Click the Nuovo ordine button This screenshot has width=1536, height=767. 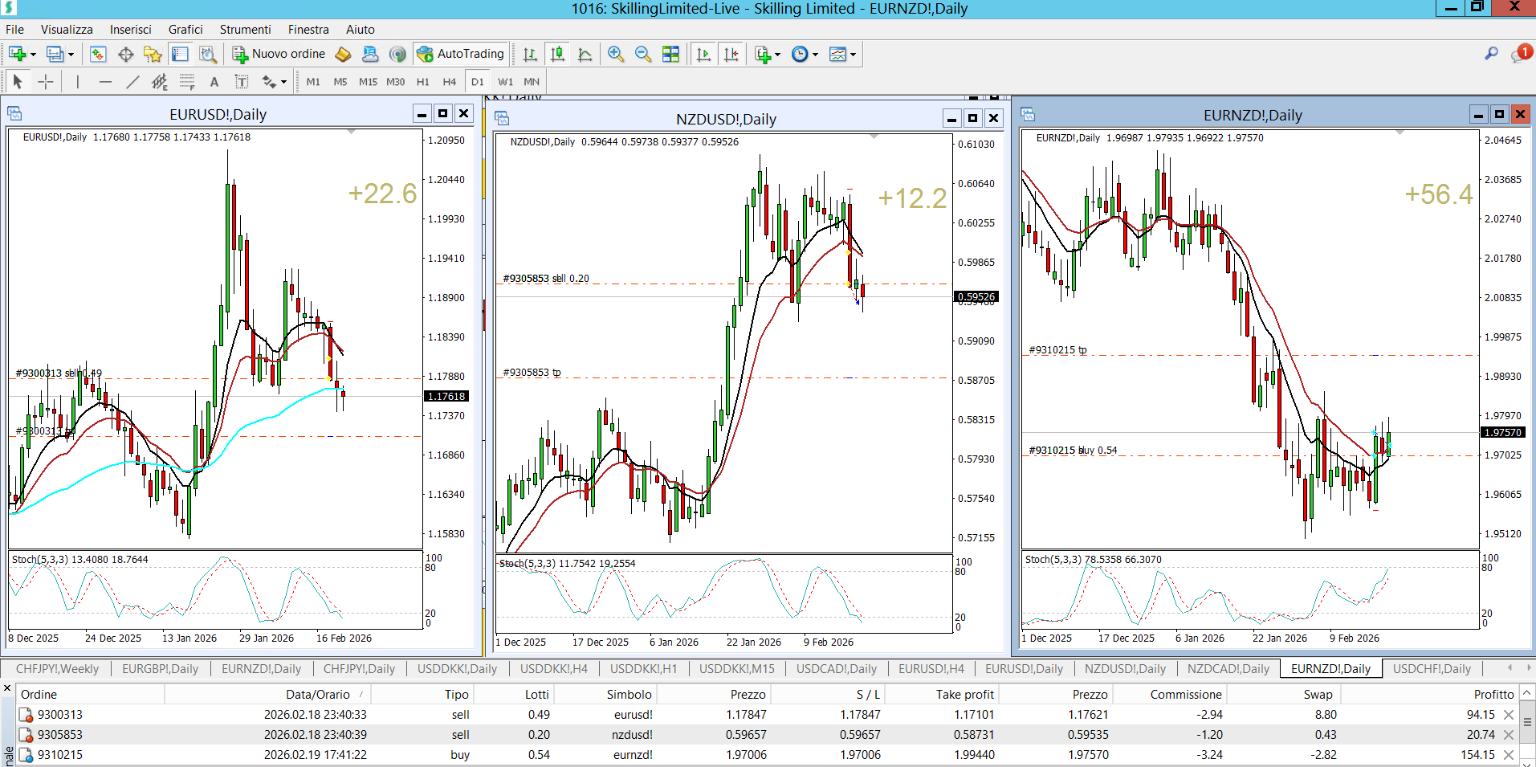pos(279,54)
